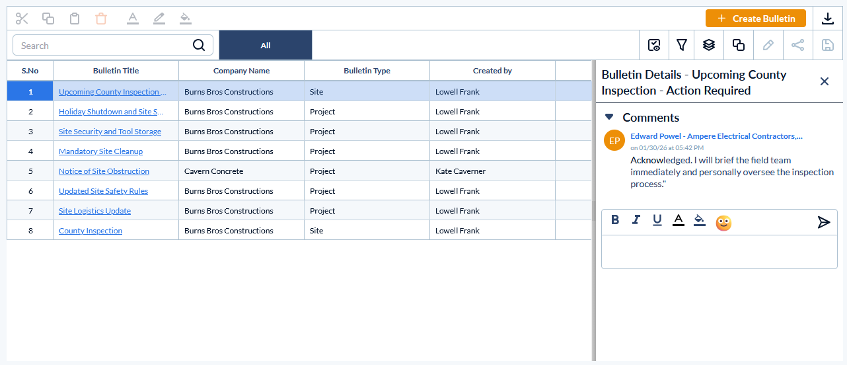Click the duplicate squares icon beside the edit pencil
This screenshot has height=365, width=847.
[x=739, y=45]
